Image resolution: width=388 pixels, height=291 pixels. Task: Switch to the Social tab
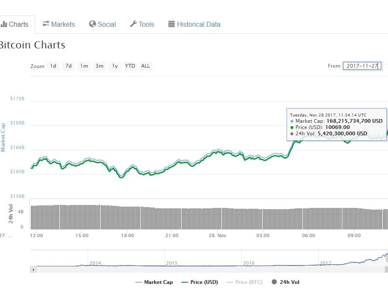click(x=102, y=24)
